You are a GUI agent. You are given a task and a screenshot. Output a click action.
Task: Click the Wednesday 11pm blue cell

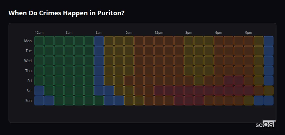click(269, 61)
